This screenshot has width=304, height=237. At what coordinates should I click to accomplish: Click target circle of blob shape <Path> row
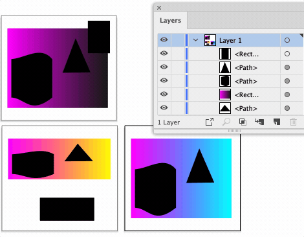pos(287,81)
